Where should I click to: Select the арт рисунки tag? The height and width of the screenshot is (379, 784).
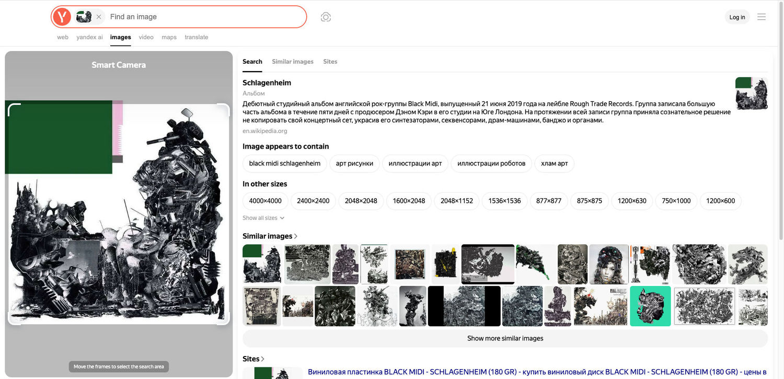354,163
